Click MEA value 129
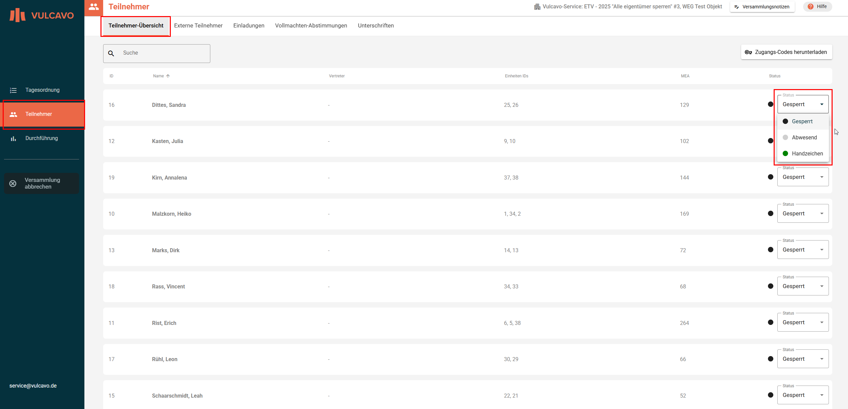 [x=685, y=105]
